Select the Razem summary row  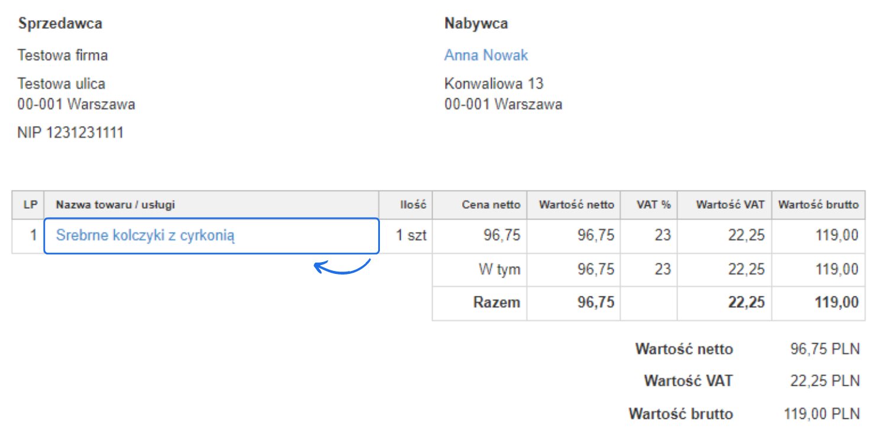pyautogui.click(x=499, y=302)
